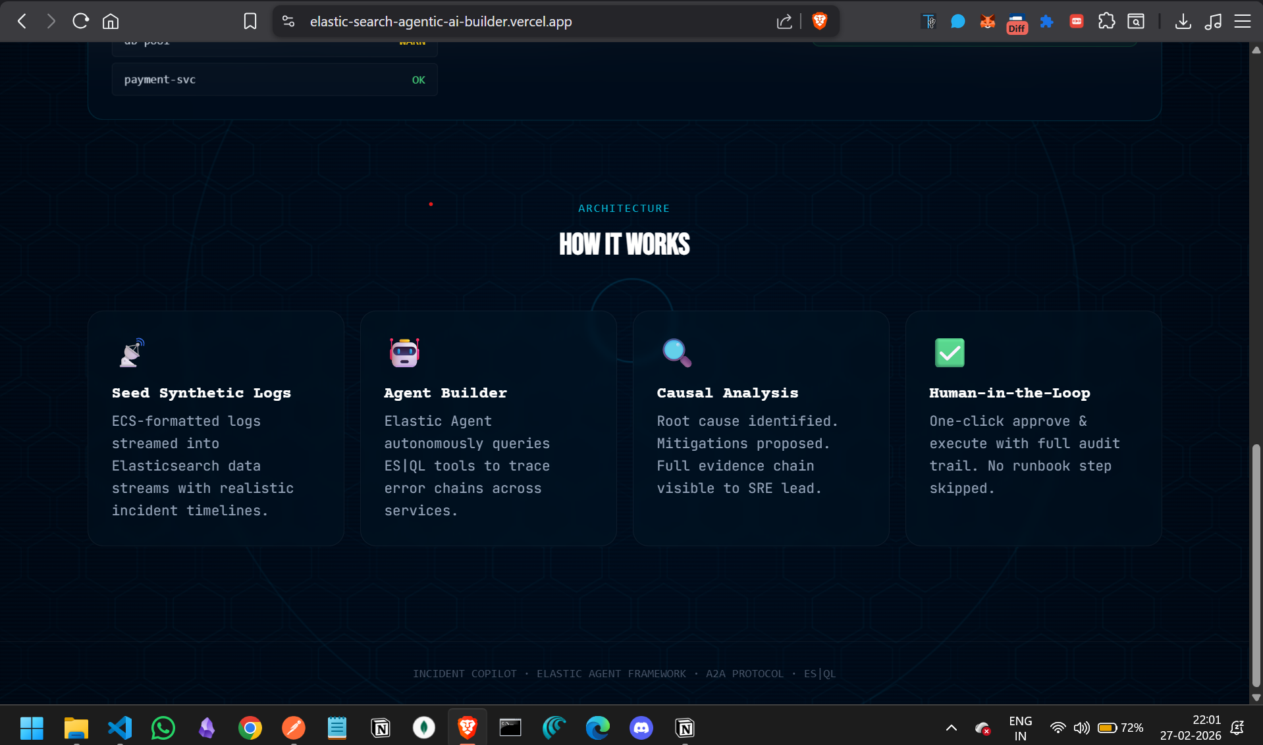The image size is (1263, 745).
Task: Click the green checkmark on Human-in-the-Loop
Action: pyautogui.click(x=950, y=353)
